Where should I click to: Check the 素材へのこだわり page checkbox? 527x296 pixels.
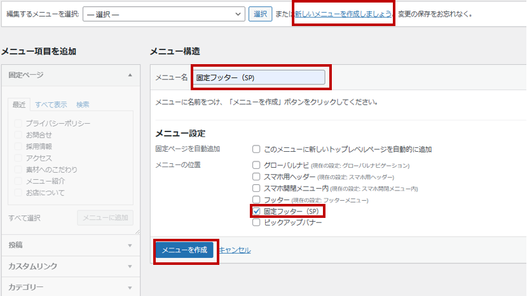(18, 170)
